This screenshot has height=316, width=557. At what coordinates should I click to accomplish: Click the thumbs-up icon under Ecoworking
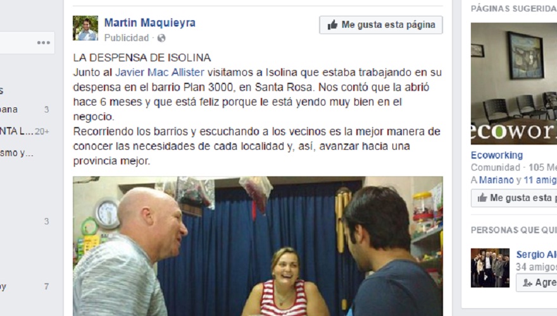482,198
